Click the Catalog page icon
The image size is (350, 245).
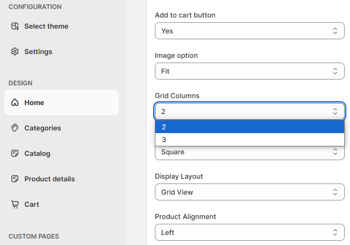click(15, 153)
